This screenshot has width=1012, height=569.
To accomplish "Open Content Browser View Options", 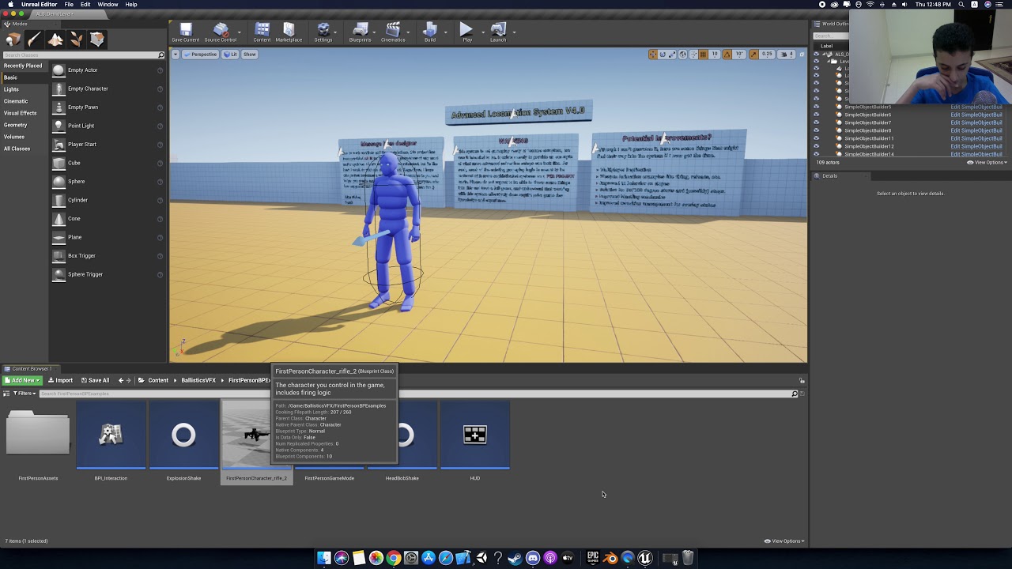I will (784, 541).
